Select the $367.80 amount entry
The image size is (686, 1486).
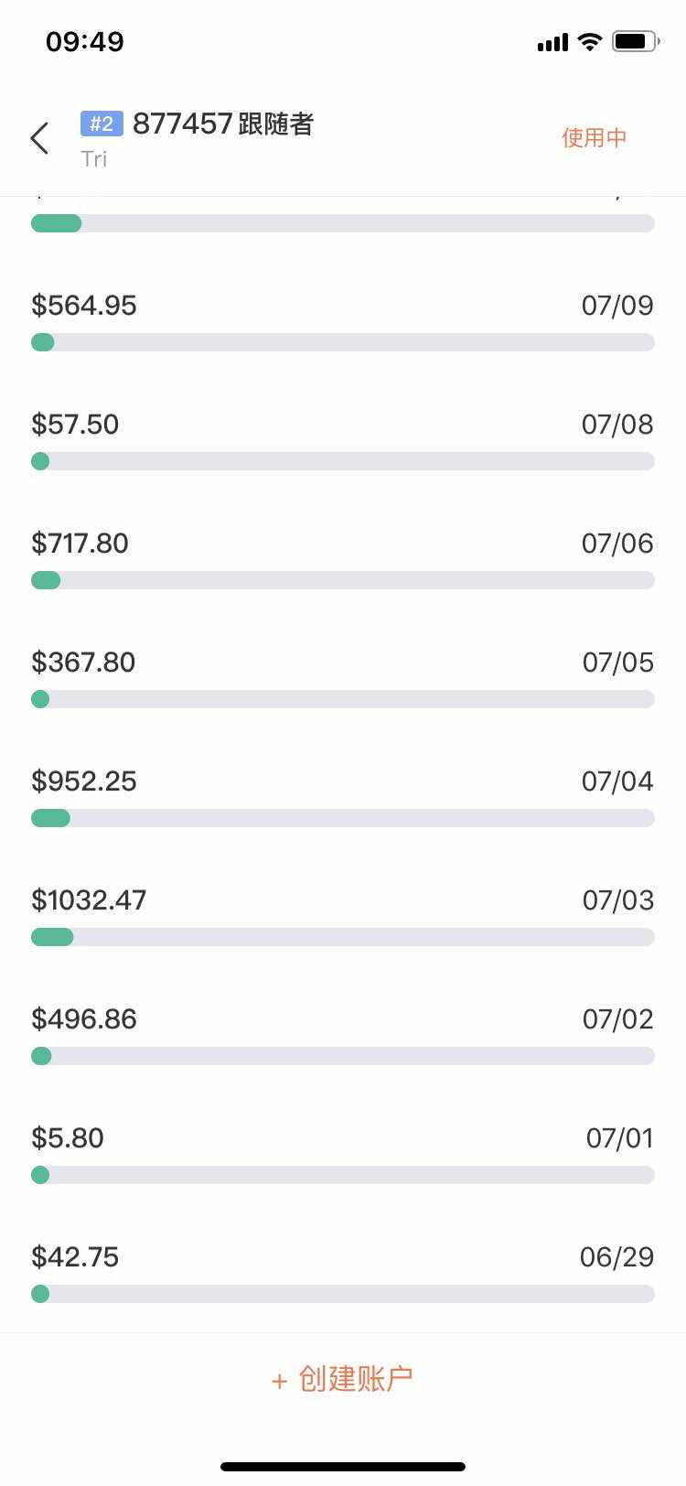point(83,662)
